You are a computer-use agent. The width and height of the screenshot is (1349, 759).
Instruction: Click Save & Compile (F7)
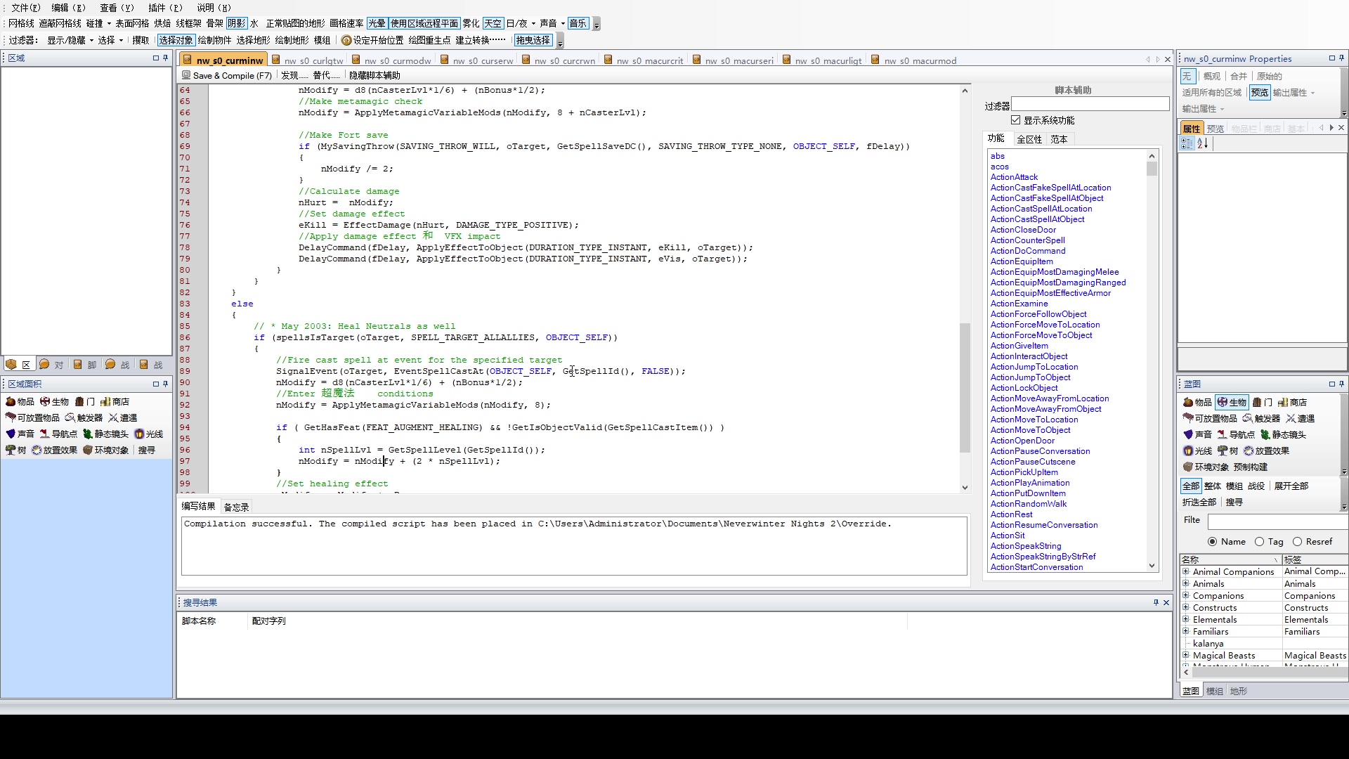pos(226,75)
